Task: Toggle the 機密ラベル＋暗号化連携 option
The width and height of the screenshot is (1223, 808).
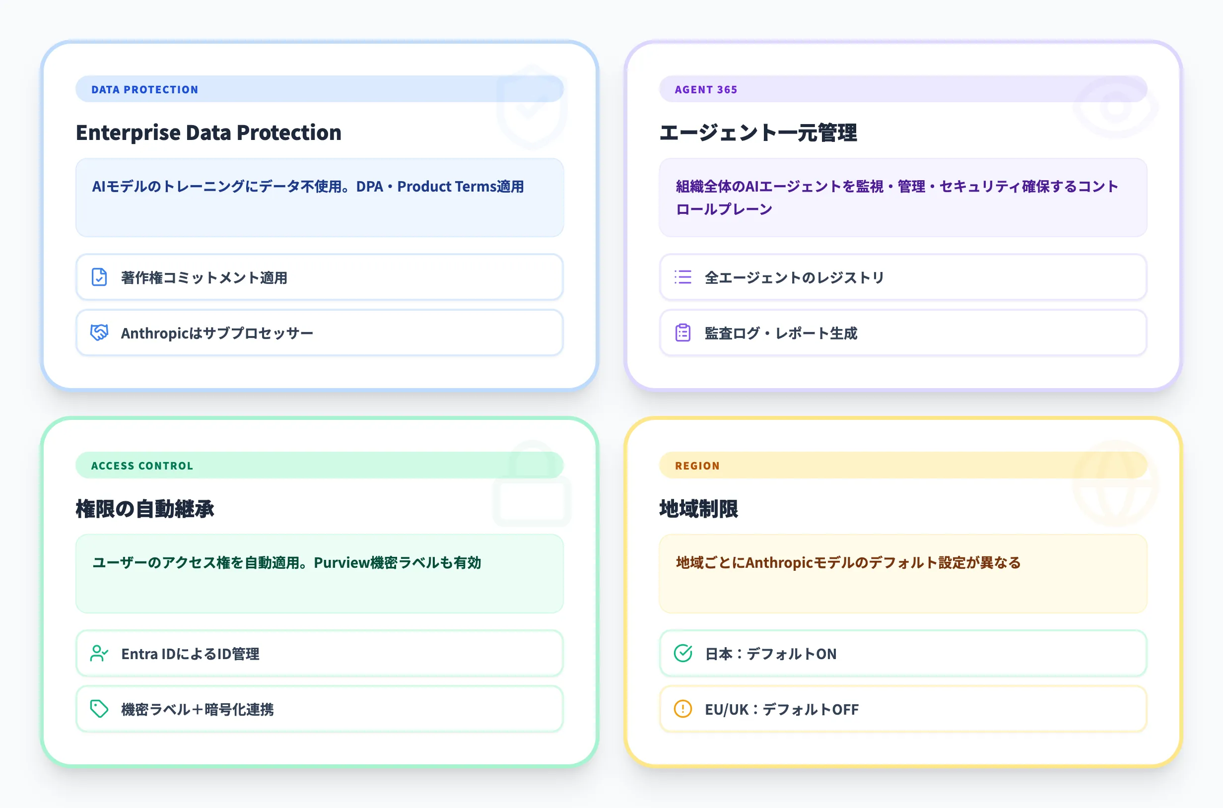Action: 319,709
